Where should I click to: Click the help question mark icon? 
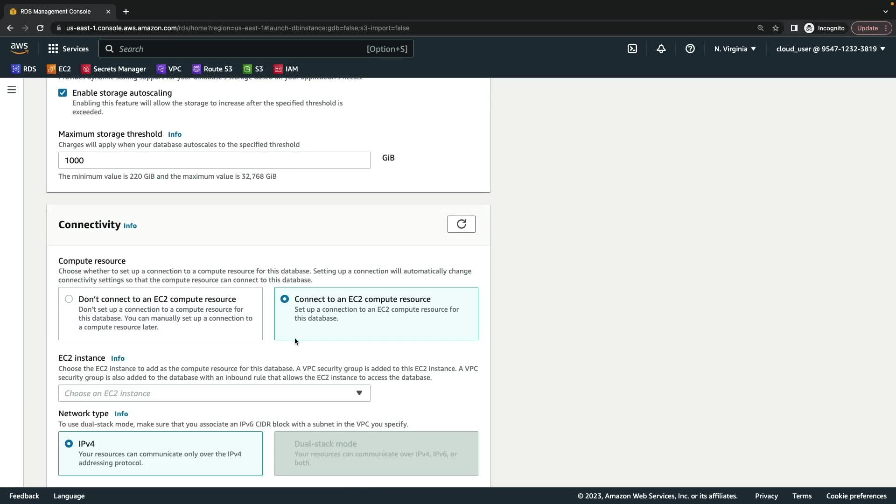(x=690, y=49)
